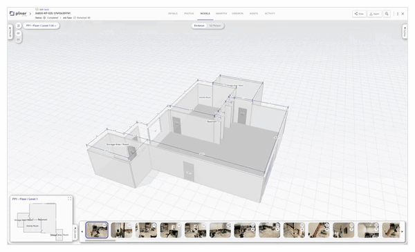This screenshot has width=415, height=252.
Task: Select the last partially visible thumbnail
Action: 391,230
